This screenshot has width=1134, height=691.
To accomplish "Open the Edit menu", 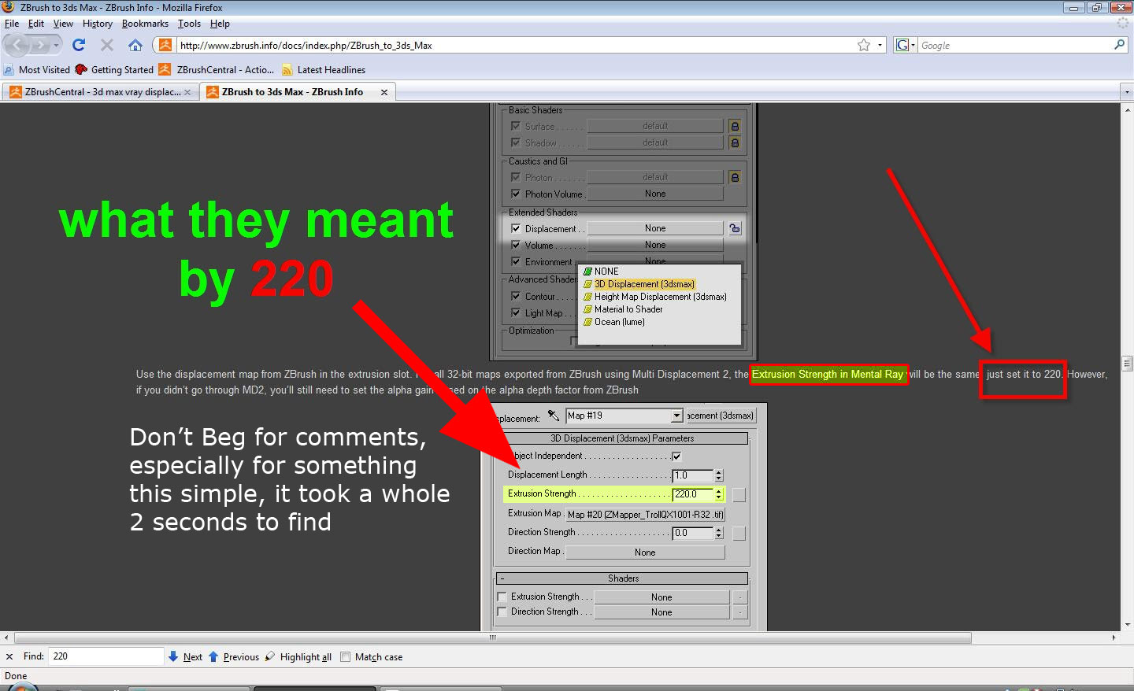I will tap(36, 24).
